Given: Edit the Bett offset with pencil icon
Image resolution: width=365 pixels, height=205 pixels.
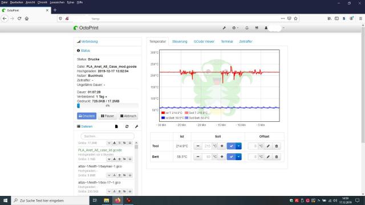Looking at the screenshot, I should pyautogui.click(x=268, y=157).
